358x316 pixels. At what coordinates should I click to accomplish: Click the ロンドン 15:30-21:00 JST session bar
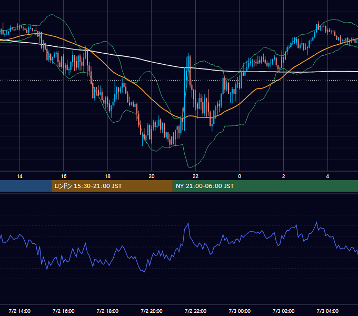point(112,186)
